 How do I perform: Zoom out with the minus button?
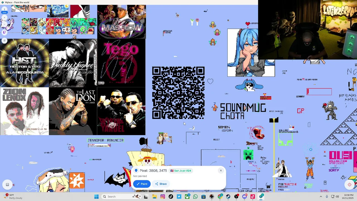pos(4,24)
